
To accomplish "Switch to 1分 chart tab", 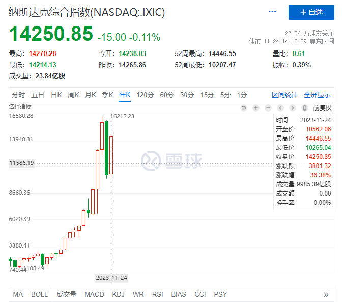I will tap(242, 95).
